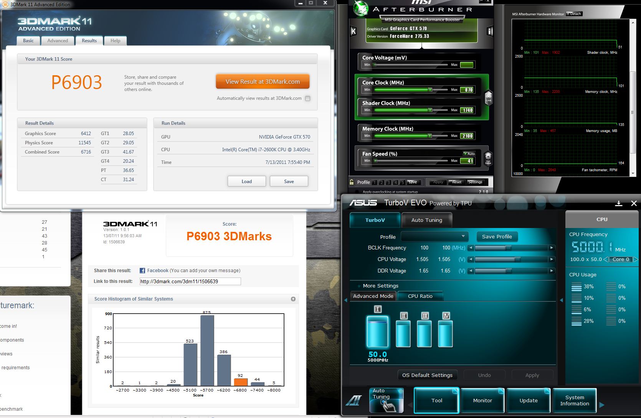Select the core II ratio icon
Screen dimensions: 641x418
(x=404, y=316)
